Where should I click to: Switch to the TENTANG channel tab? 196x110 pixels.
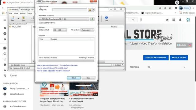134,67
